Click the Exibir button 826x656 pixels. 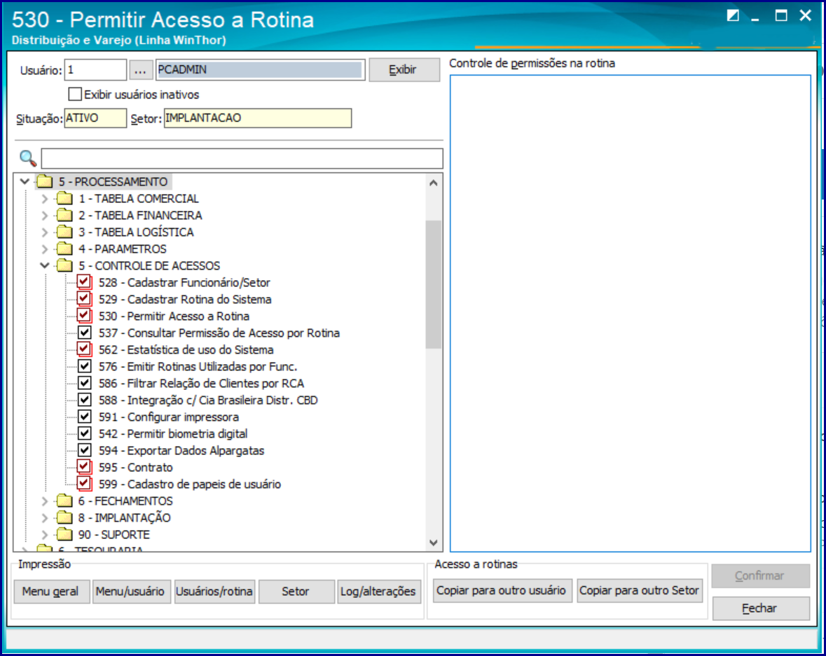click(404, 69)
